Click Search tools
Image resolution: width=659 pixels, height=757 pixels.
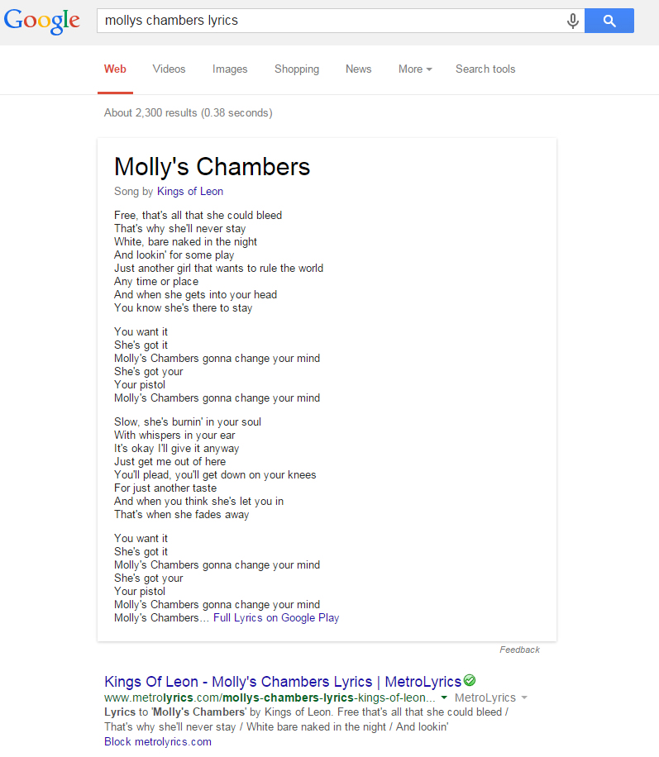[485, 69]
